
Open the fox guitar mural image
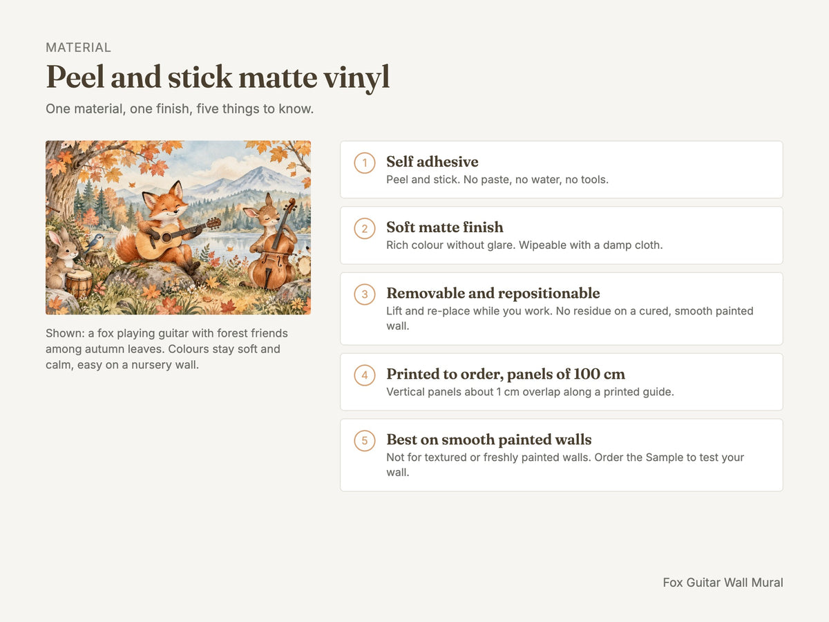[178, 227]
